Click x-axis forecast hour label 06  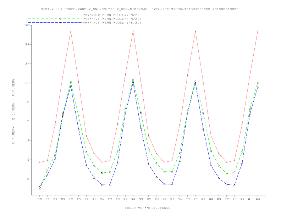tap(55, 199)
